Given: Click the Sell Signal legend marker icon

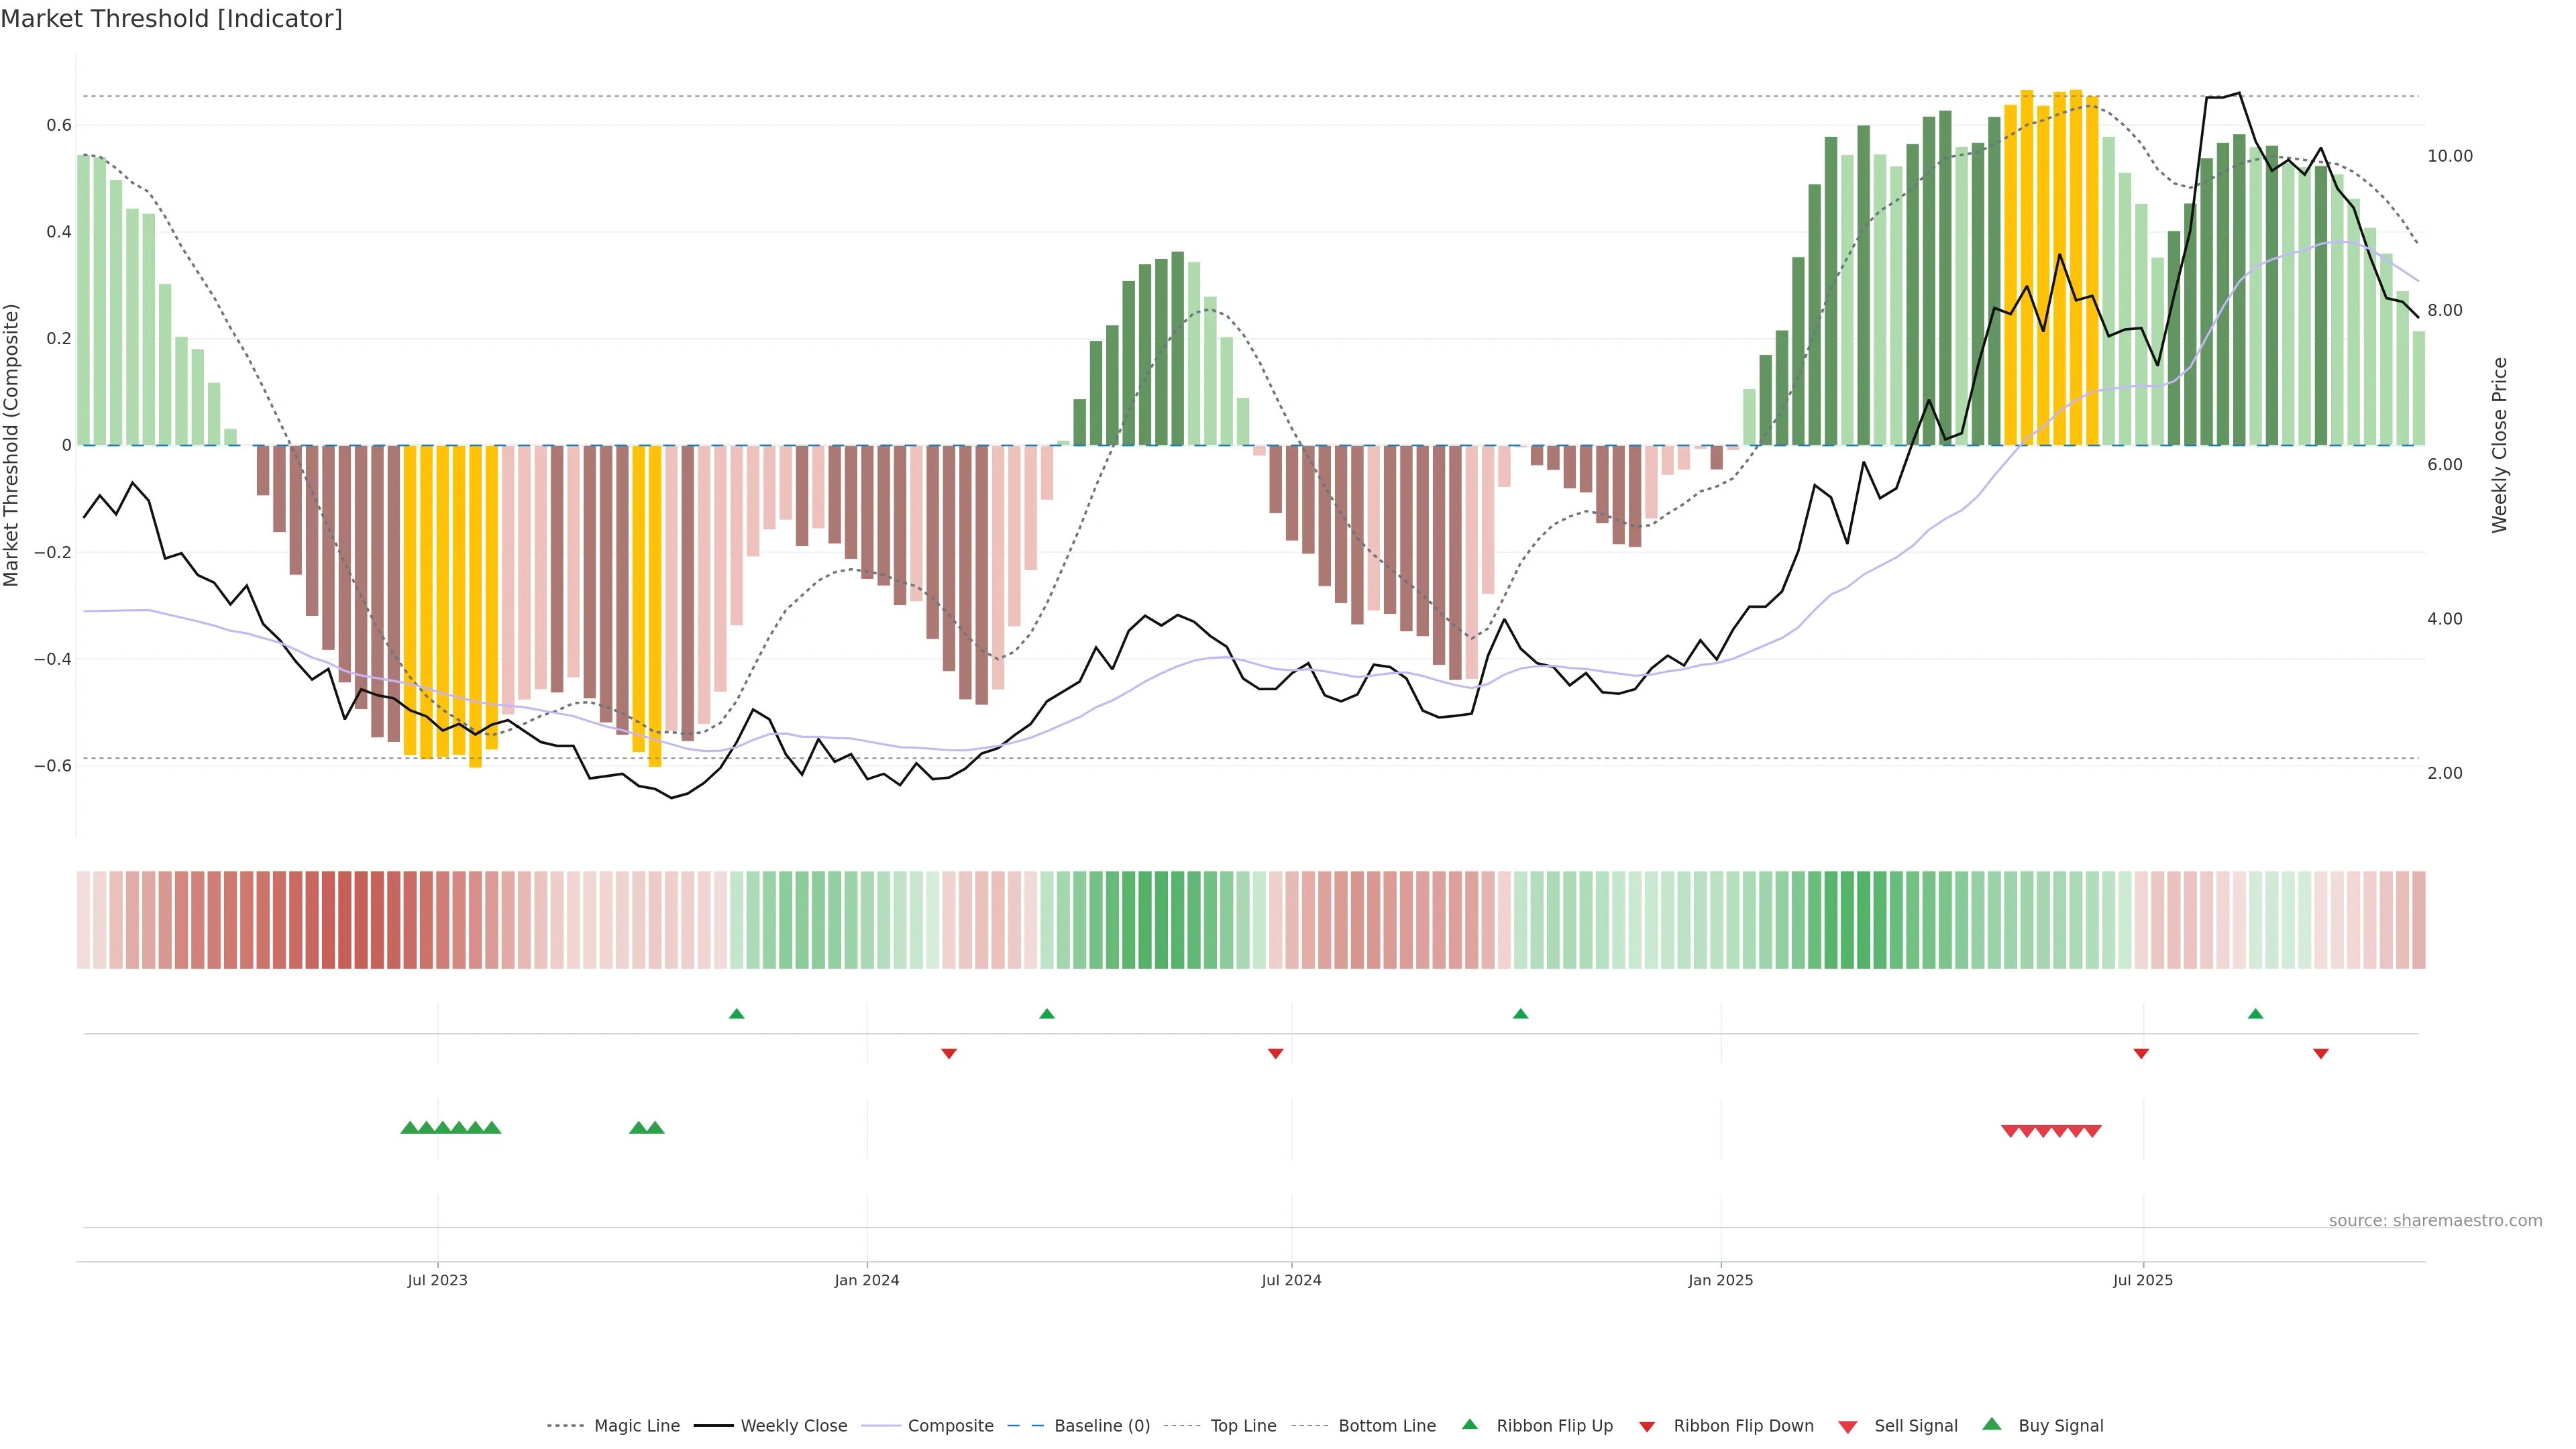Looking at the screenshot, I should (1847, 1426).
